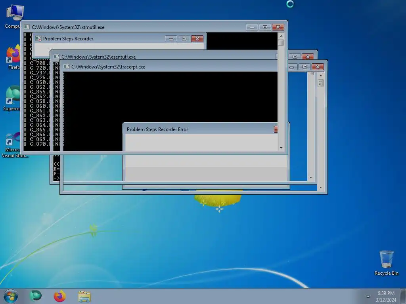This screenshot has width=406, height=304.
Task: Open the taskbar clock showing 6:39 PM
Action: (386, 296)
